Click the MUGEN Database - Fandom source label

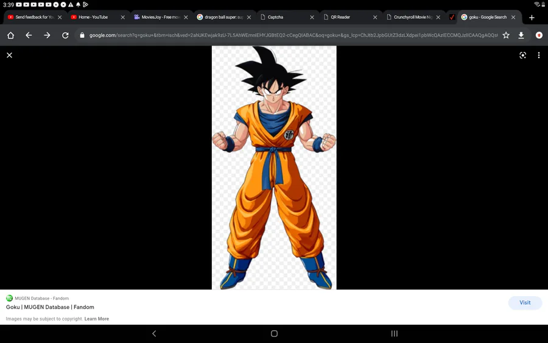click(41, 299)
